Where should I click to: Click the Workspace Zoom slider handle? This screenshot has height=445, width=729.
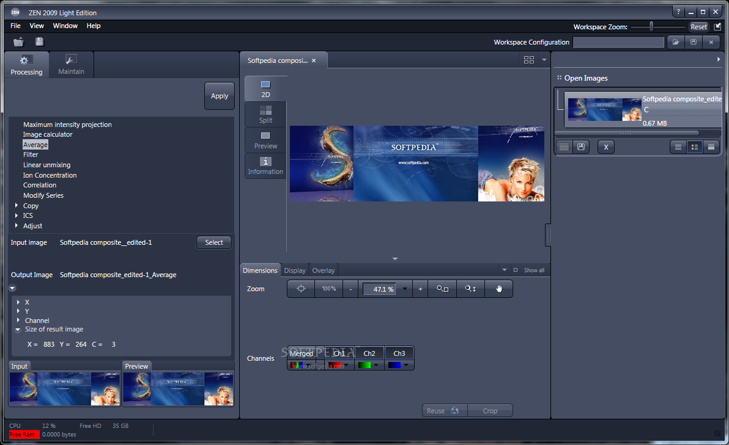click(x=651, y=26)
